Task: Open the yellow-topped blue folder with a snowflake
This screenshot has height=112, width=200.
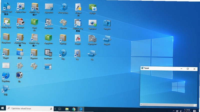Action: [20, 52]
